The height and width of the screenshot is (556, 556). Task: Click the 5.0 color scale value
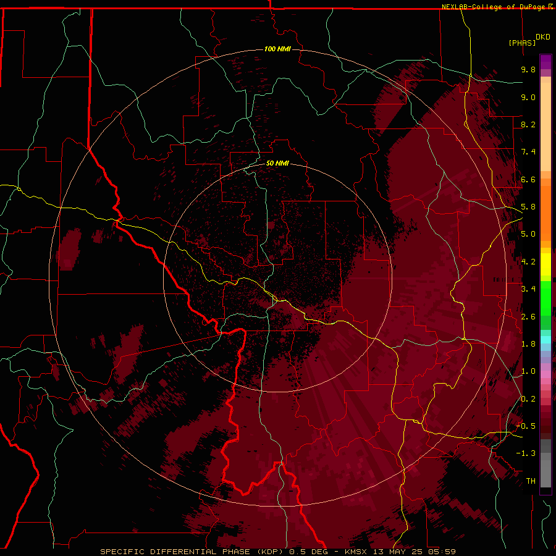click(528, 234)
